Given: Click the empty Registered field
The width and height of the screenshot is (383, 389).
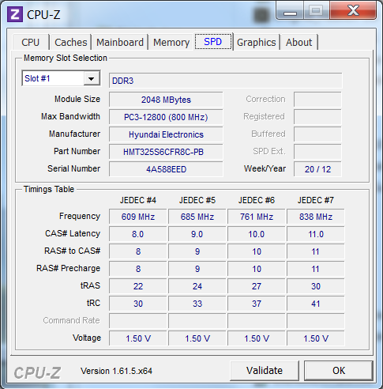Looking at the screenshot, I should click(x=317, y=117).
